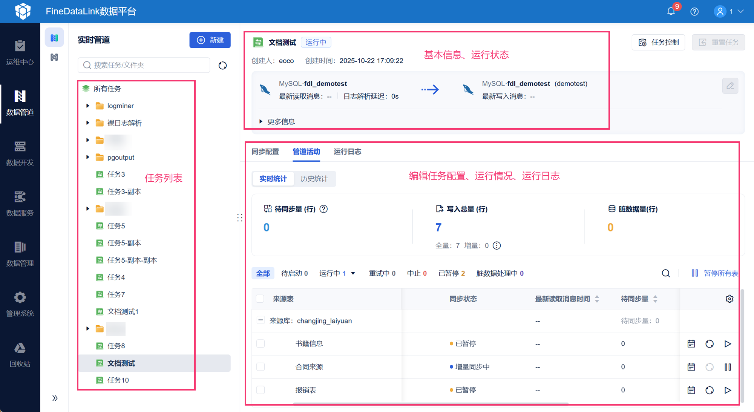Open the 同步配置 tab
This screenshot has width=754, height=412.
click(265, 152)
